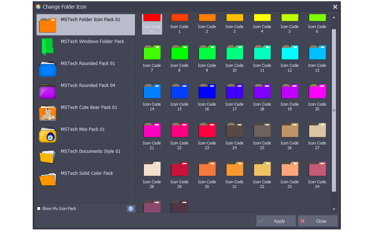Viewport: 374px width, 232px height.
Task: Enable Show My Icon Pack checkbox
Action: click(39, 209)
